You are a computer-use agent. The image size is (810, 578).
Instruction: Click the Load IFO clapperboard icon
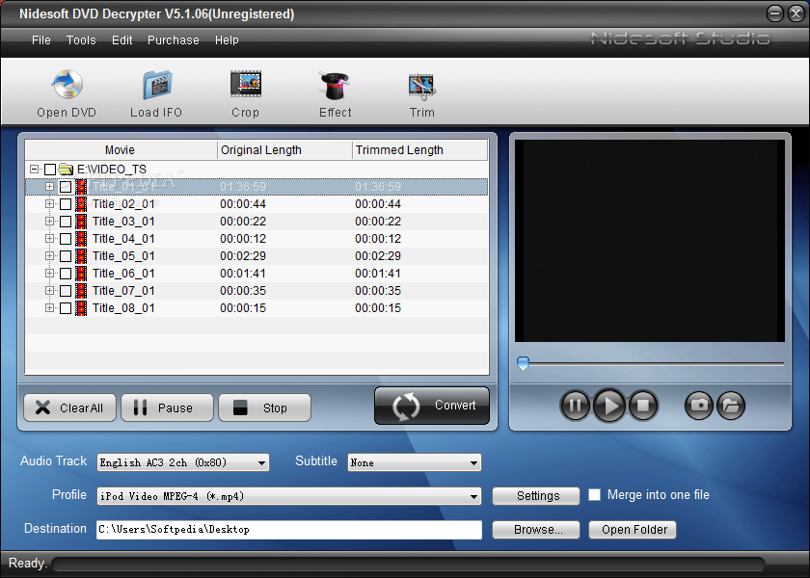click(157, 85)
